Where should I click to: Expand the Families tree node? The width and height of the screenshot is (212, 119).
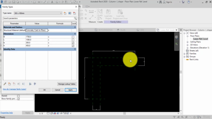tap(185, 54)
